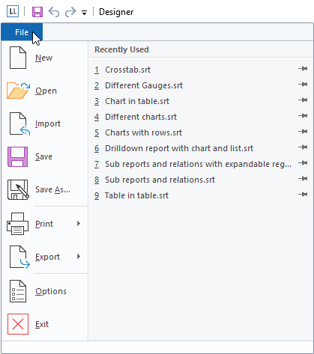Click the save icon in quick access toolbar
The width and height of the screenshot is (314, 354).
[x=37, y=12]
